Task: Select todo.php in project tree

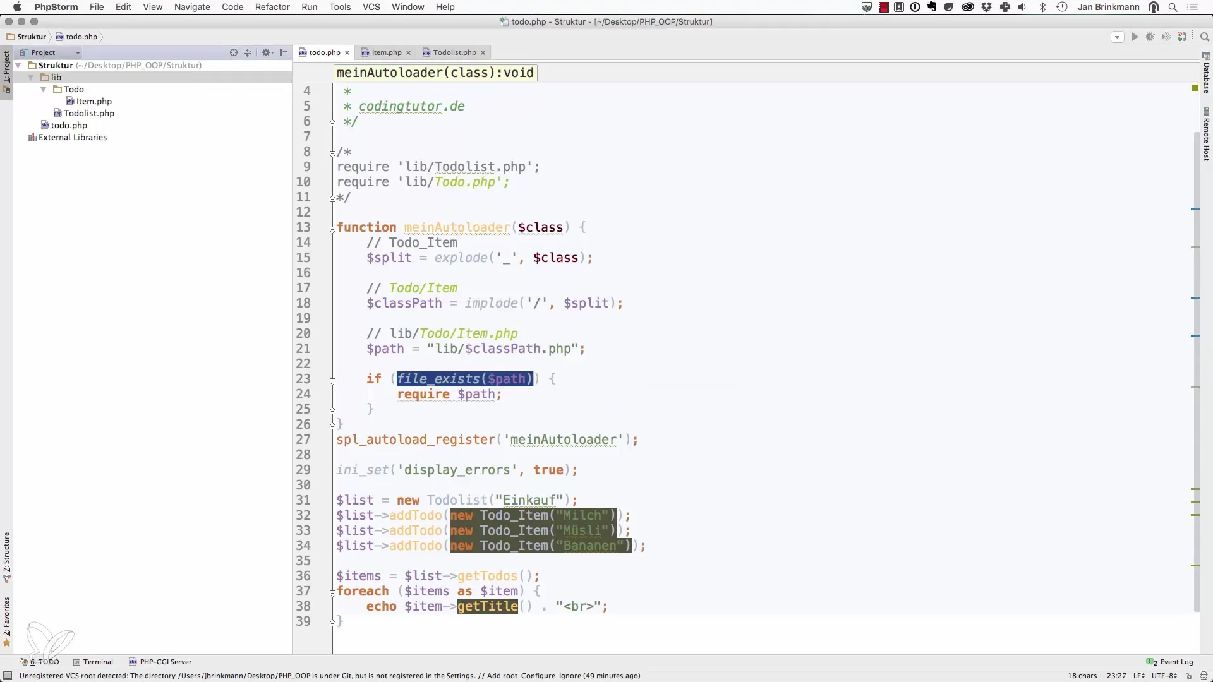Action: [x=64, y=126]
